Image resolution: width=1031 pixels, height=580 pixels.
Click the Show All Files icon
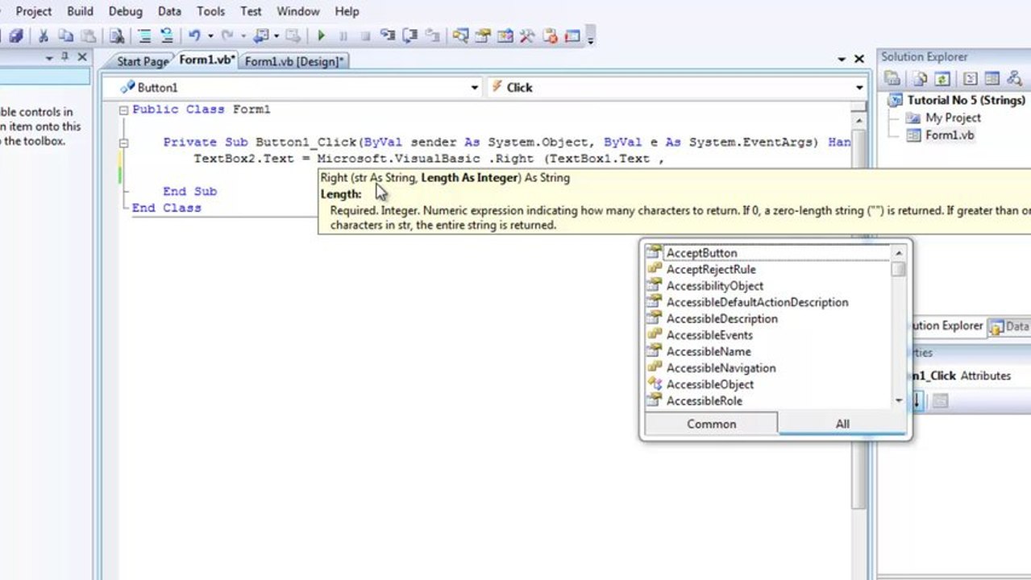(x=920, y=78)
